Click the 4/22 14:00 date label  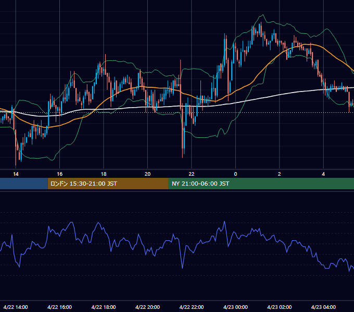[16, 307]
